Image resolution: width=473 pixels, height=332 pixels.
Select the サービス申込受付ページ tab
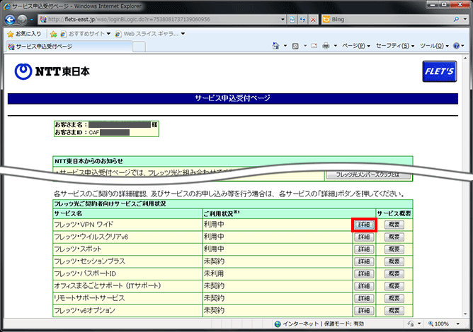tap(69, 47)
